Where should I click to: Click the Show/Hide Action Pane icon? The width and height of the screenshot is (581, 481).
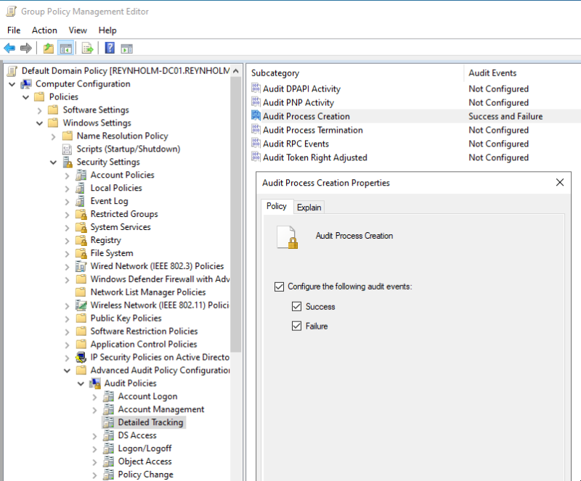pyautogui.click(x=126, y=49)
